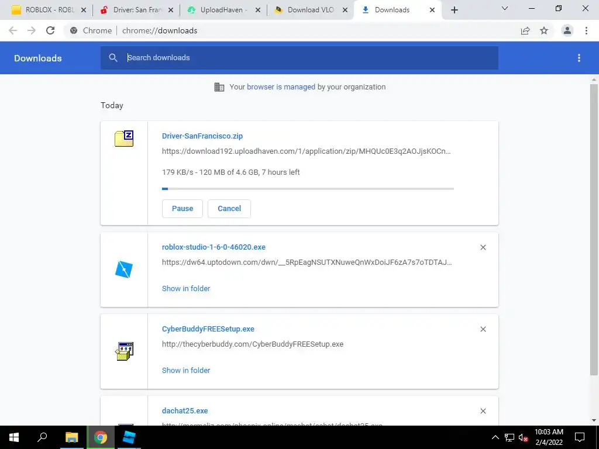The width and height of the screenshot is (599, 449).
Task: Click the uptodown download URL
Action: point(307,263)
